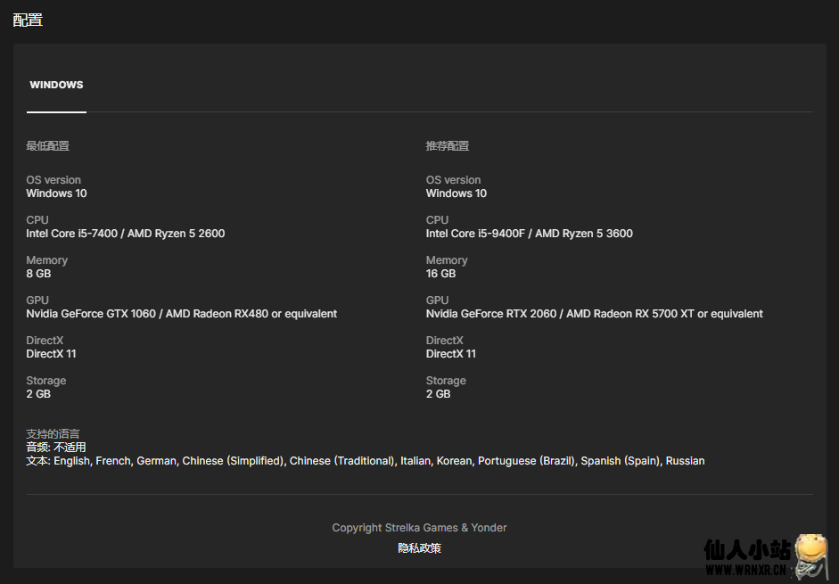
Task: Click the 仙人小站 watermark text logo
Action: pyautogui.click(x=745, y=551)
